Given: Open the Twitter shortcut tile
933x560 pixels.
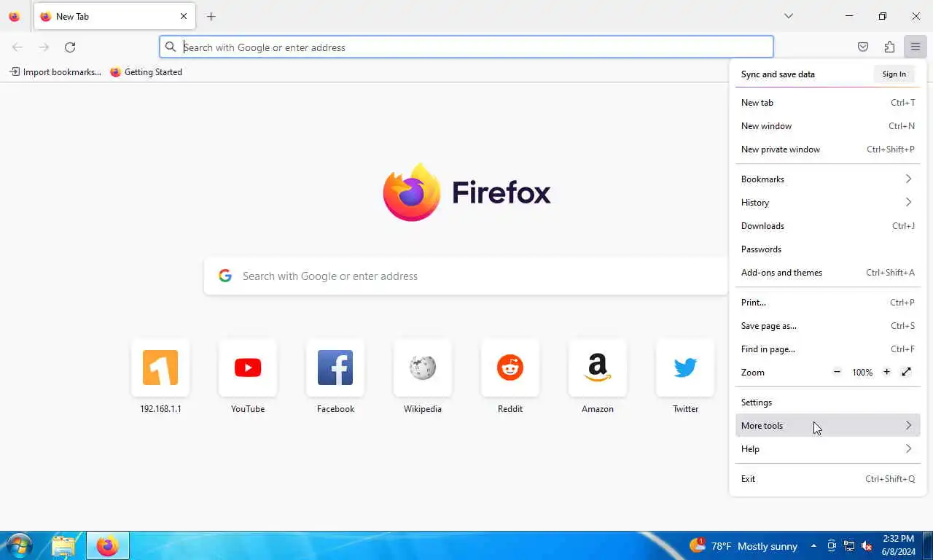Looking at the screenshot, I should (x=685, y=376).
